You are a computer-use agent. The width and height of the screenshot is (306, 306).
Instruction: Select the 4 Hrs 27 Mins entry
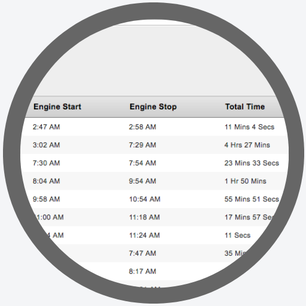[247, 145]
